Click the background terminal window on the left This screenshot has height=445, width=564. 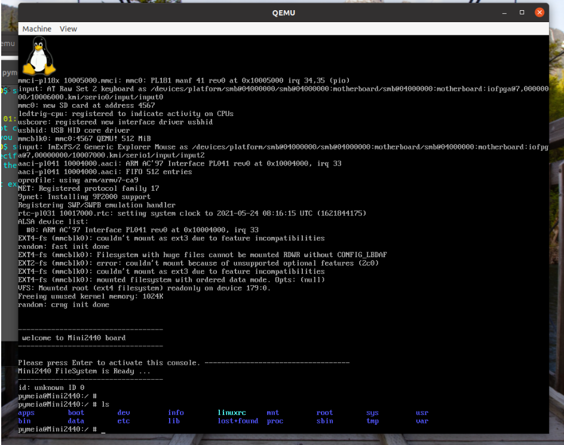(x=8, y=150)
